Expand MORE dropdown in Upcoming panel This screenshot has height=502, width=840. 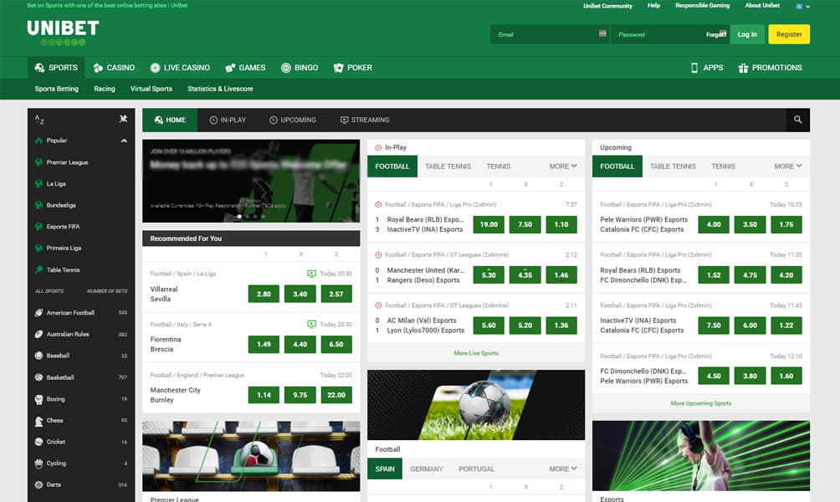pos(787,166)
